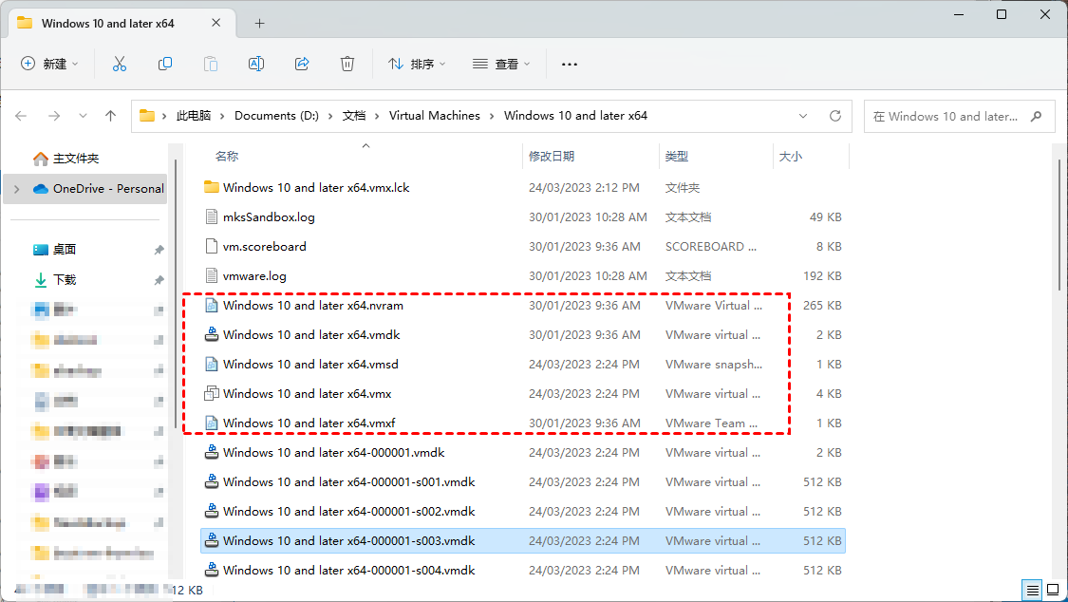Click the Paste clipboard icon
The width and height of the screenshot is (1068, 602).
(x=211, y=64)
